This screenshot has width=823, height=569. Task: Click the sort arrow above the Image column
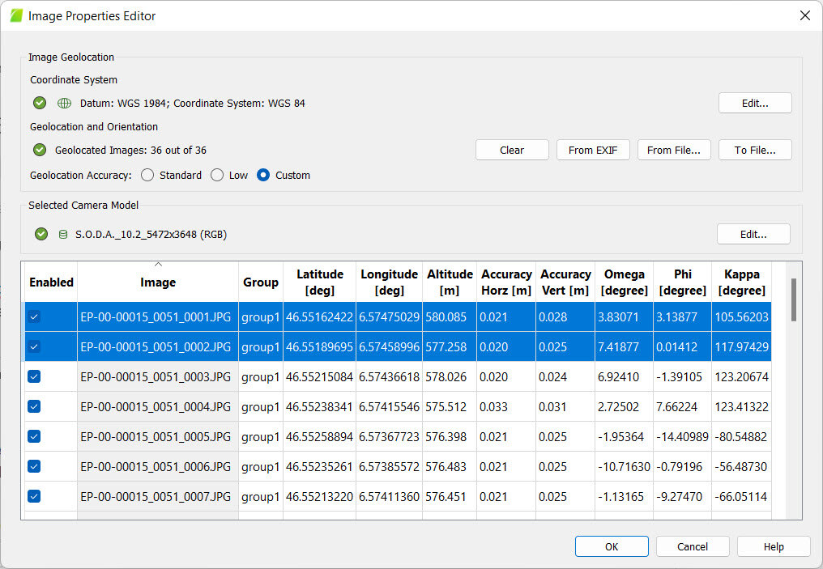click(158, 265)
